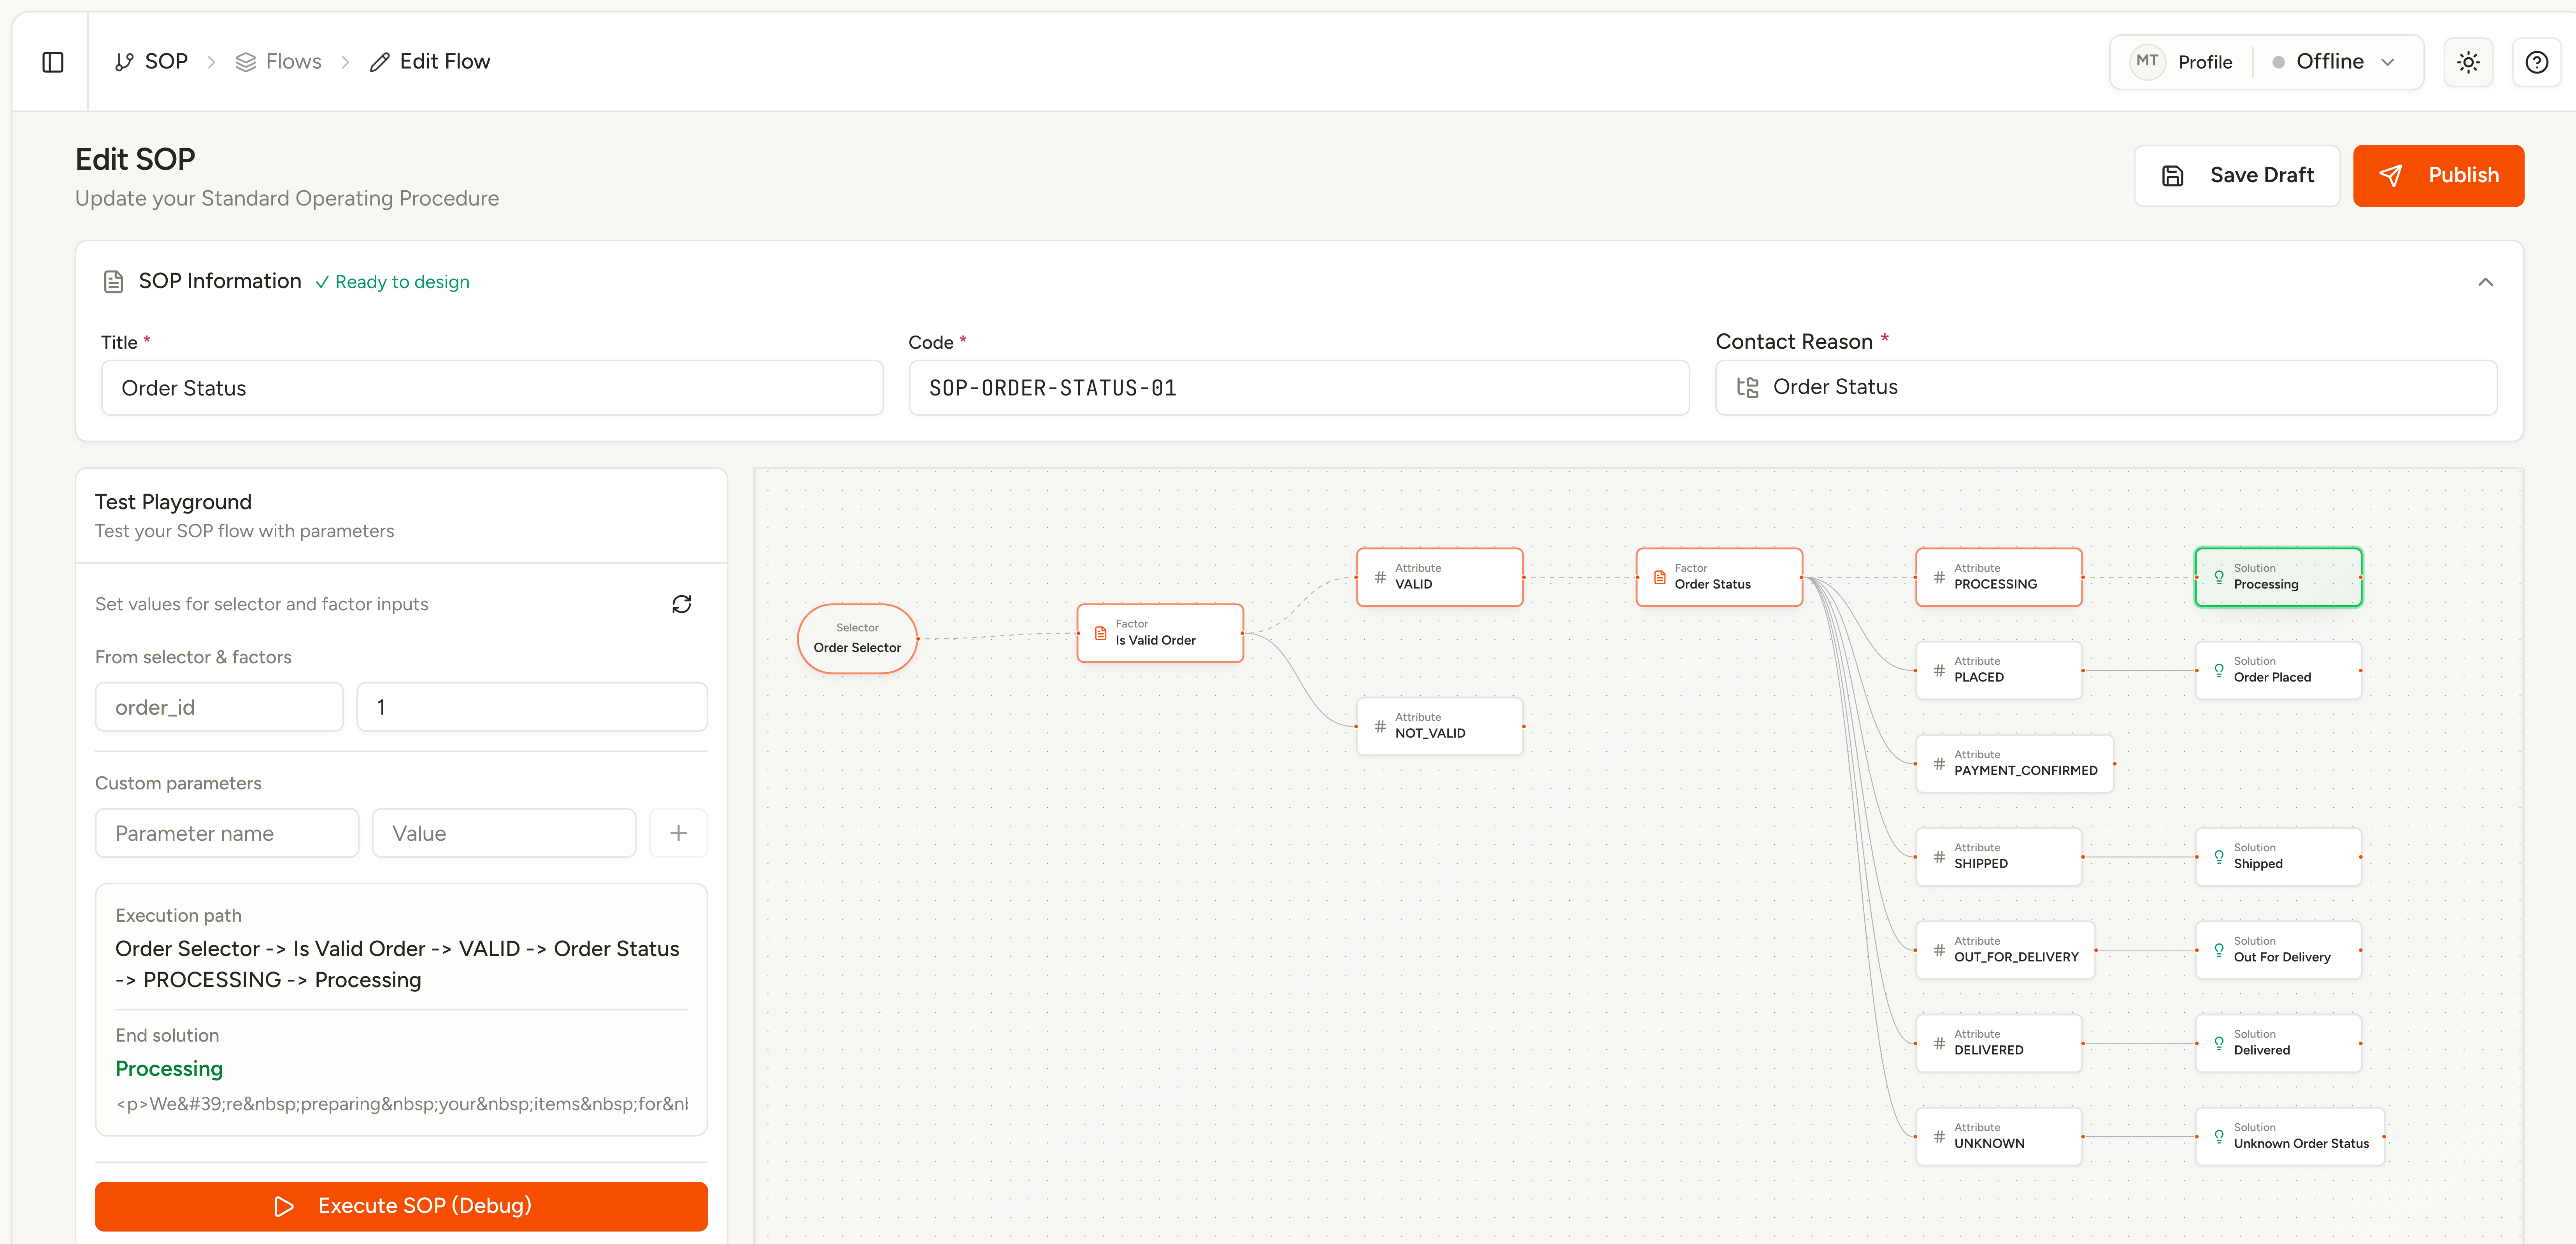Select the Order Selector node

[857, 638]
